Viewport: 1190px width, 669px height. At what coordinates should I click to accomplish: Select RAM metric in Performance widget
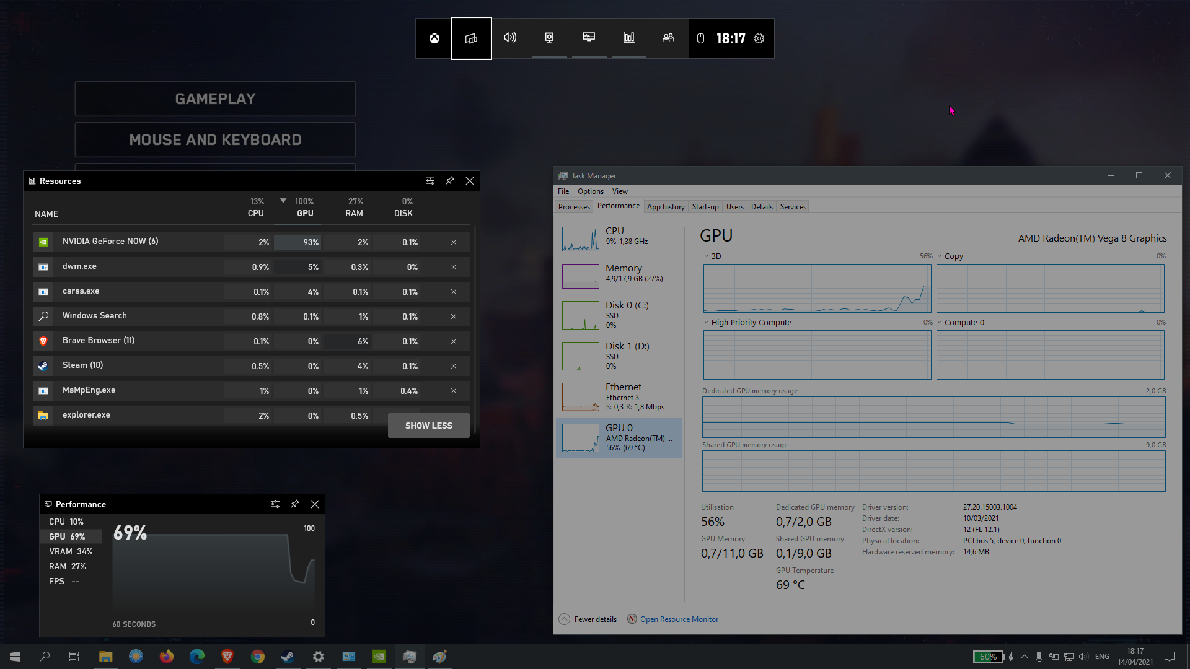tap(72, 566)
